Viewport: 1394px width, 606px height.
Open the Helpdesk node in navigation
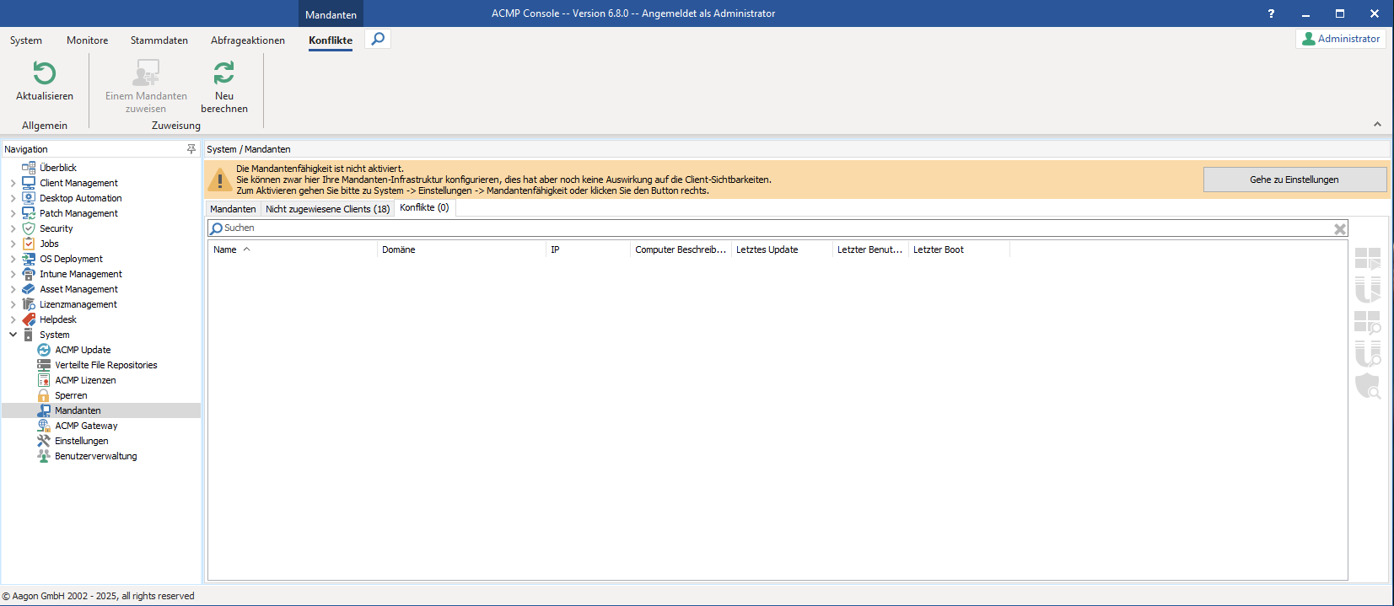click(x=57, y=319)
